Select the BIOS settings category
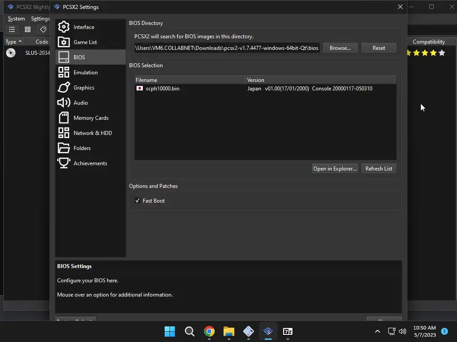This screenshot has width=457, height=342. (x=90, y=57)
